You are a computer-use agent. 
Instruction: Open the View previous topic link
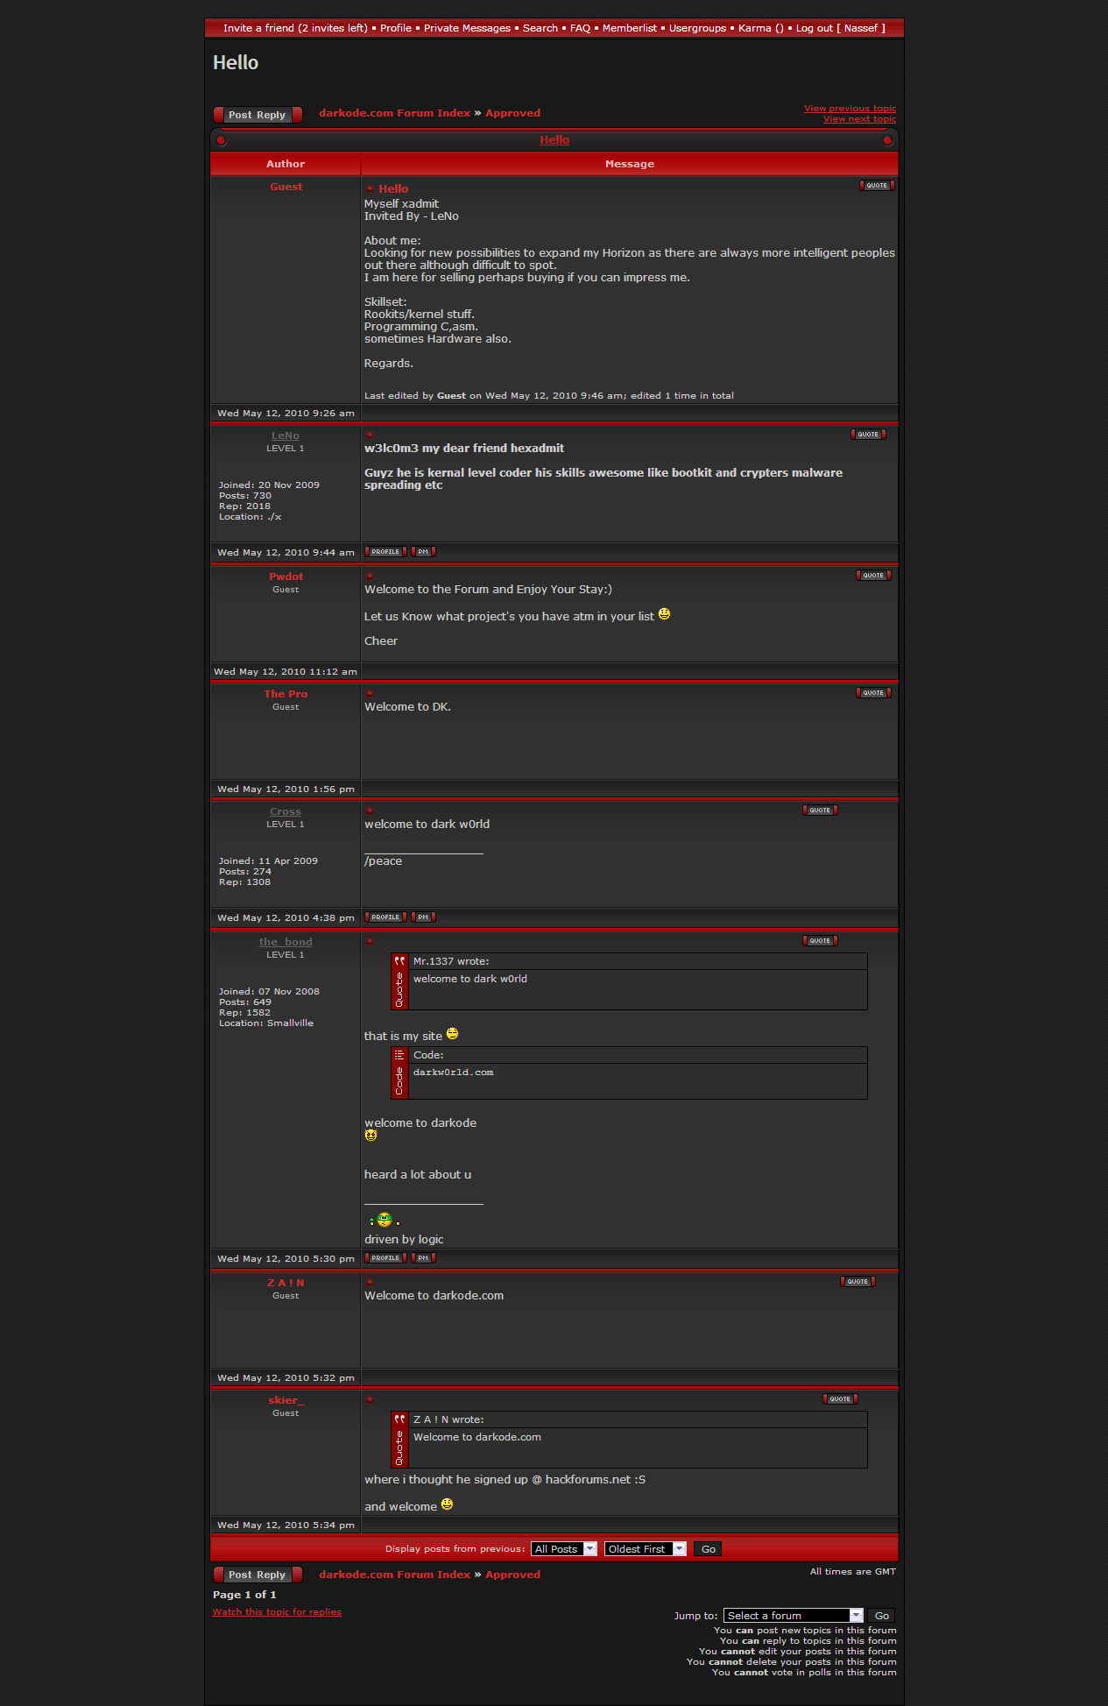click(x=850, y=109)
